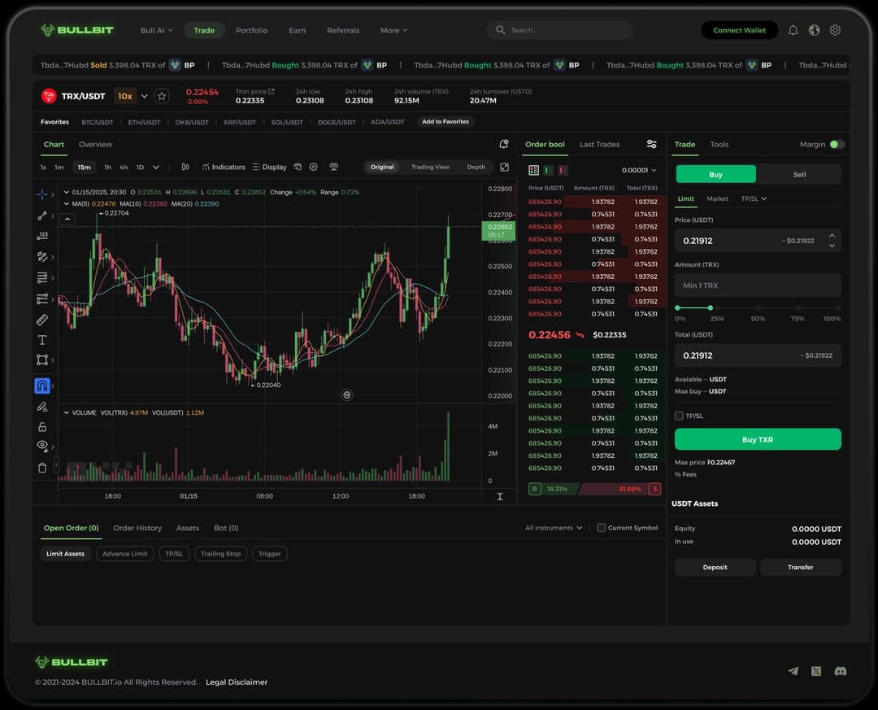The width and height of the screenshot is (878, 710).
Task: Switch chart to Trading View mode
Action: [430, 167]
